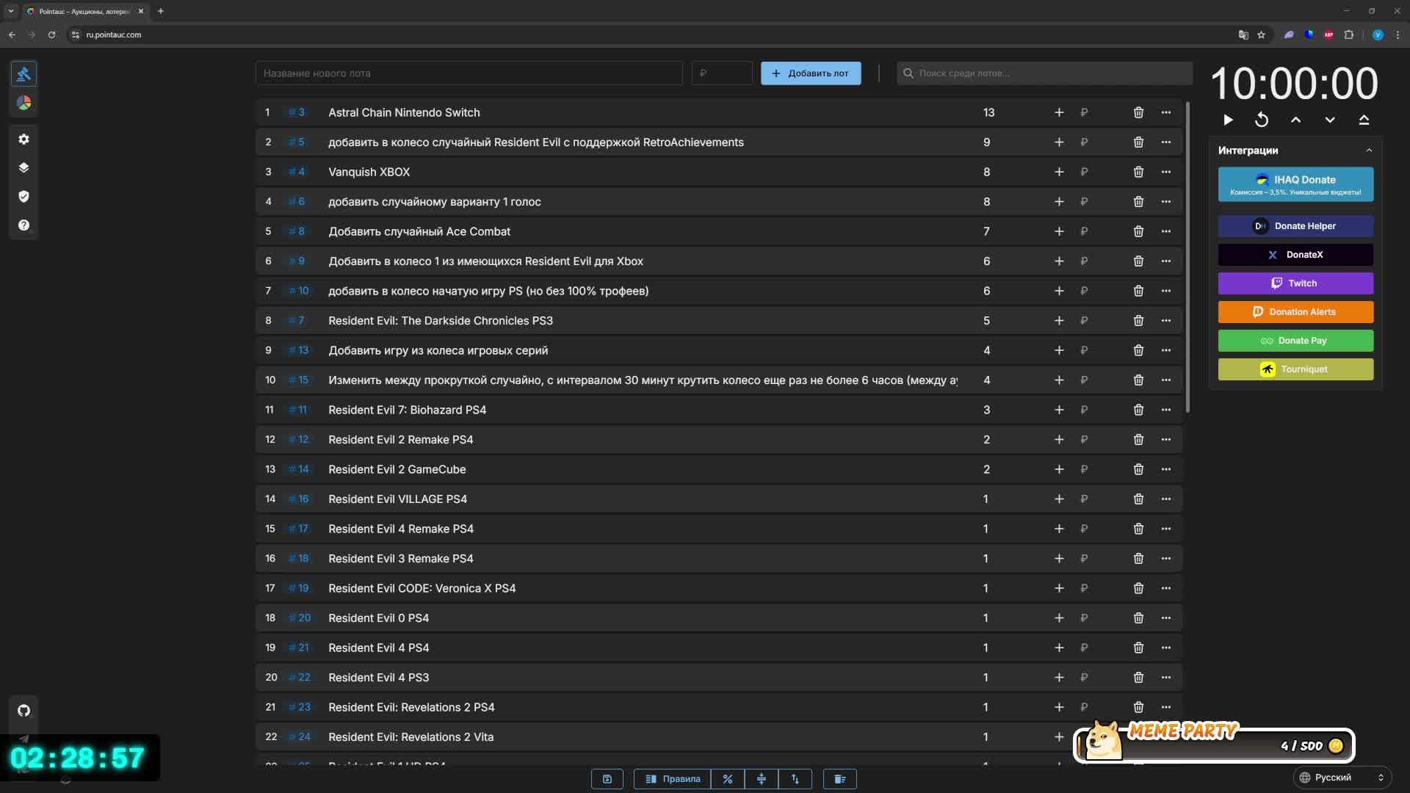Click the save floppy disk icon

(x=607, y=779)
